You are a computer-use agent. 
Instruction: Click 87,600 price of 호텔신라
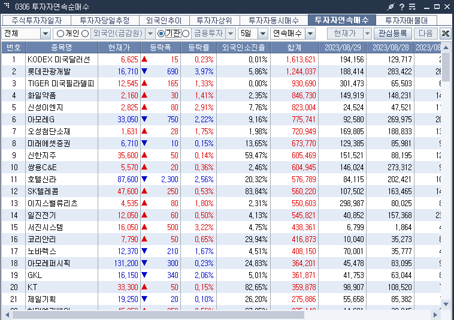pos(128,180)
